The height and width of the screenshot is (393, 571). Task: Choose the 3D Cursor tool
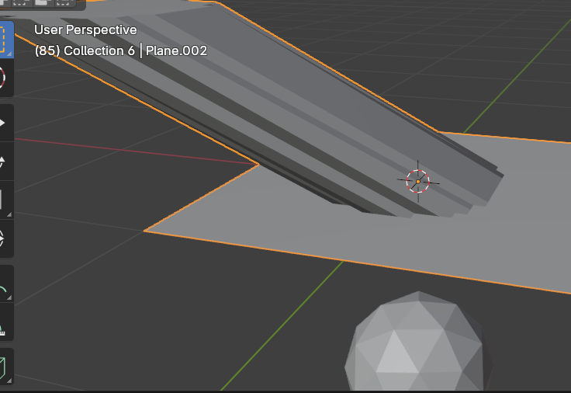tap(5, 78)
